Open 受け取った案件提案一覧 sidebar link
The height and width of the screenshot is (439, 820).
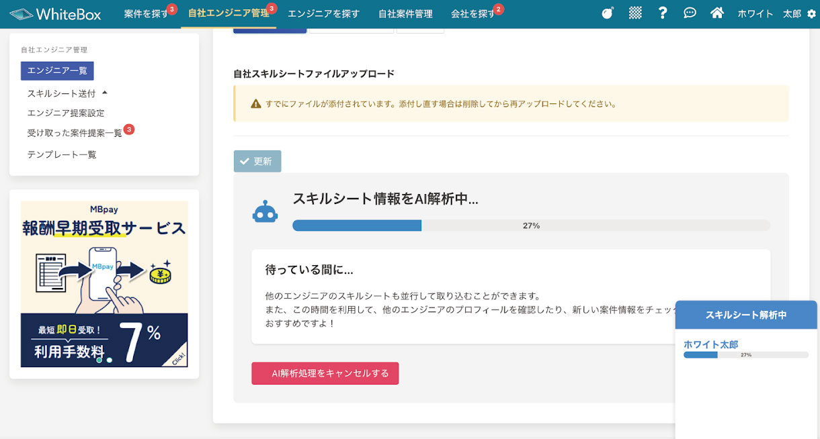[75, 134]
